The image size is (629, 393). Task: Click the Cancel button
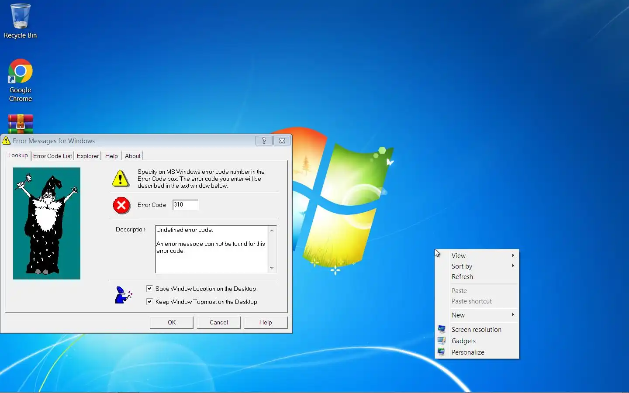[x=219, y=322]
